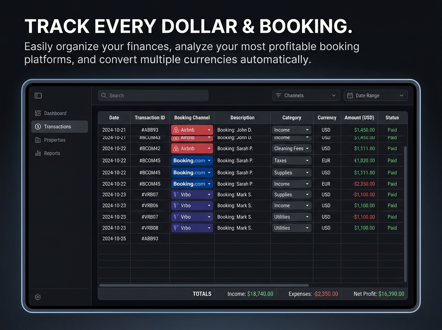Open the Date Range dropdown

401,95
